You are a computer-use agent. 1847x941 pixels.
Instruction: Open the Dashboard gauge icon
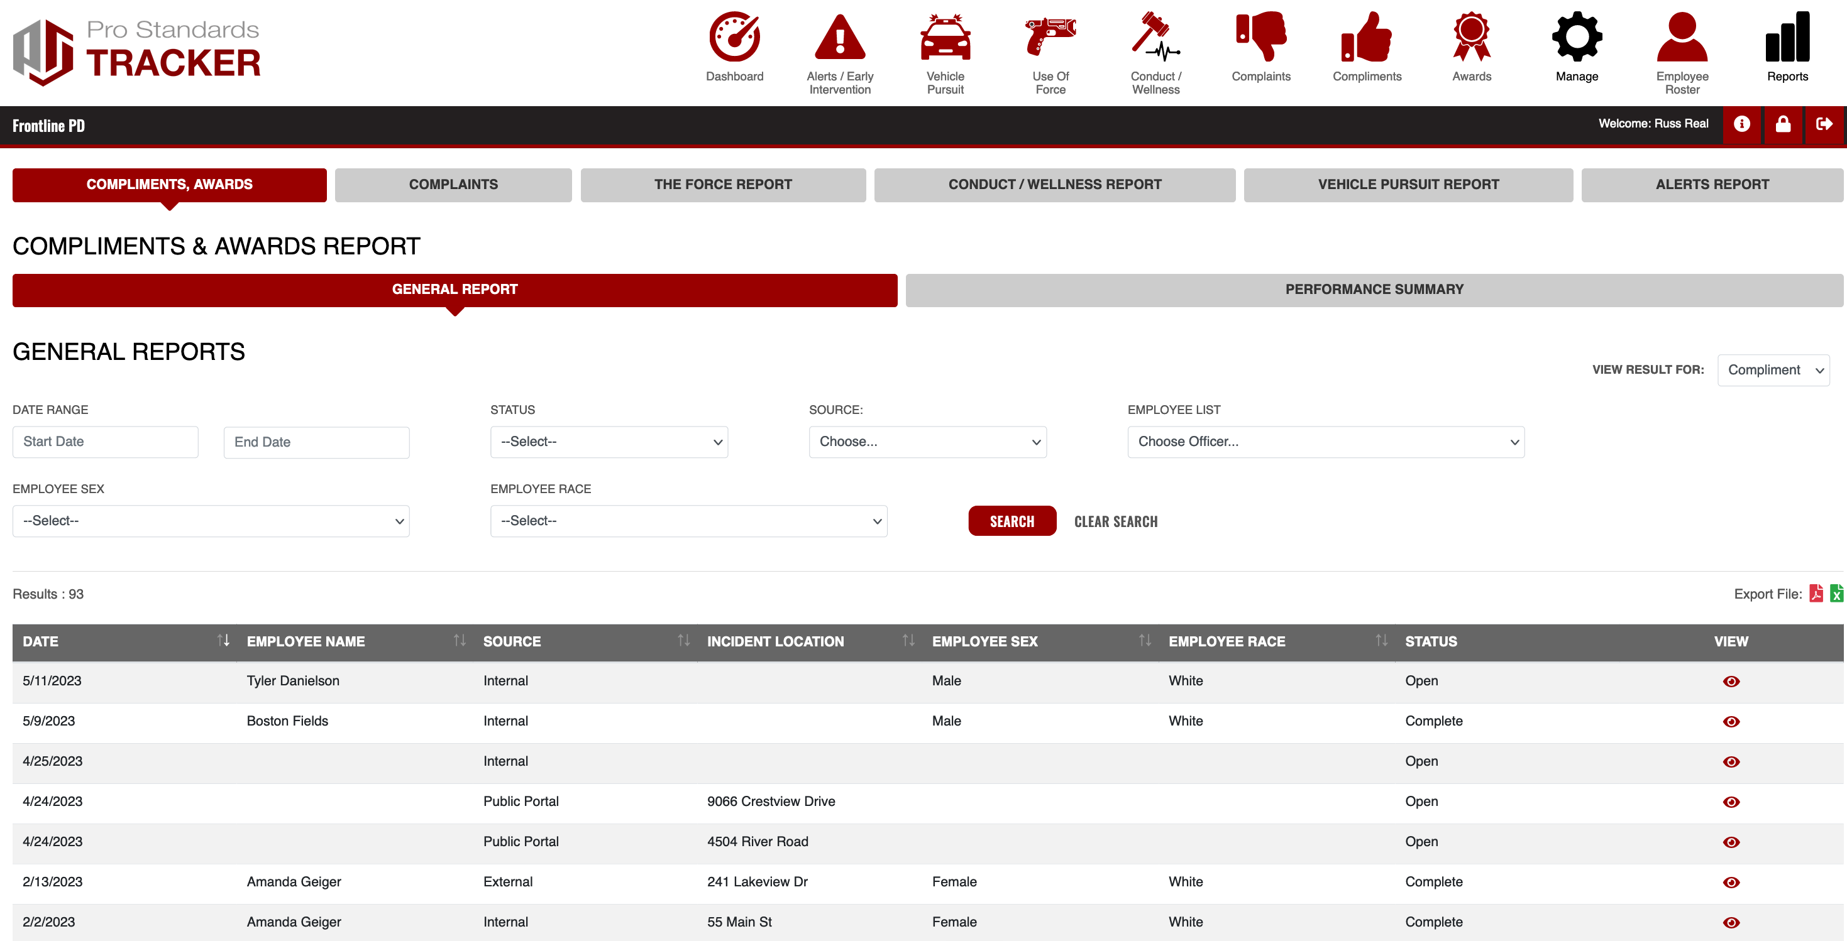[x=734, y=37]
